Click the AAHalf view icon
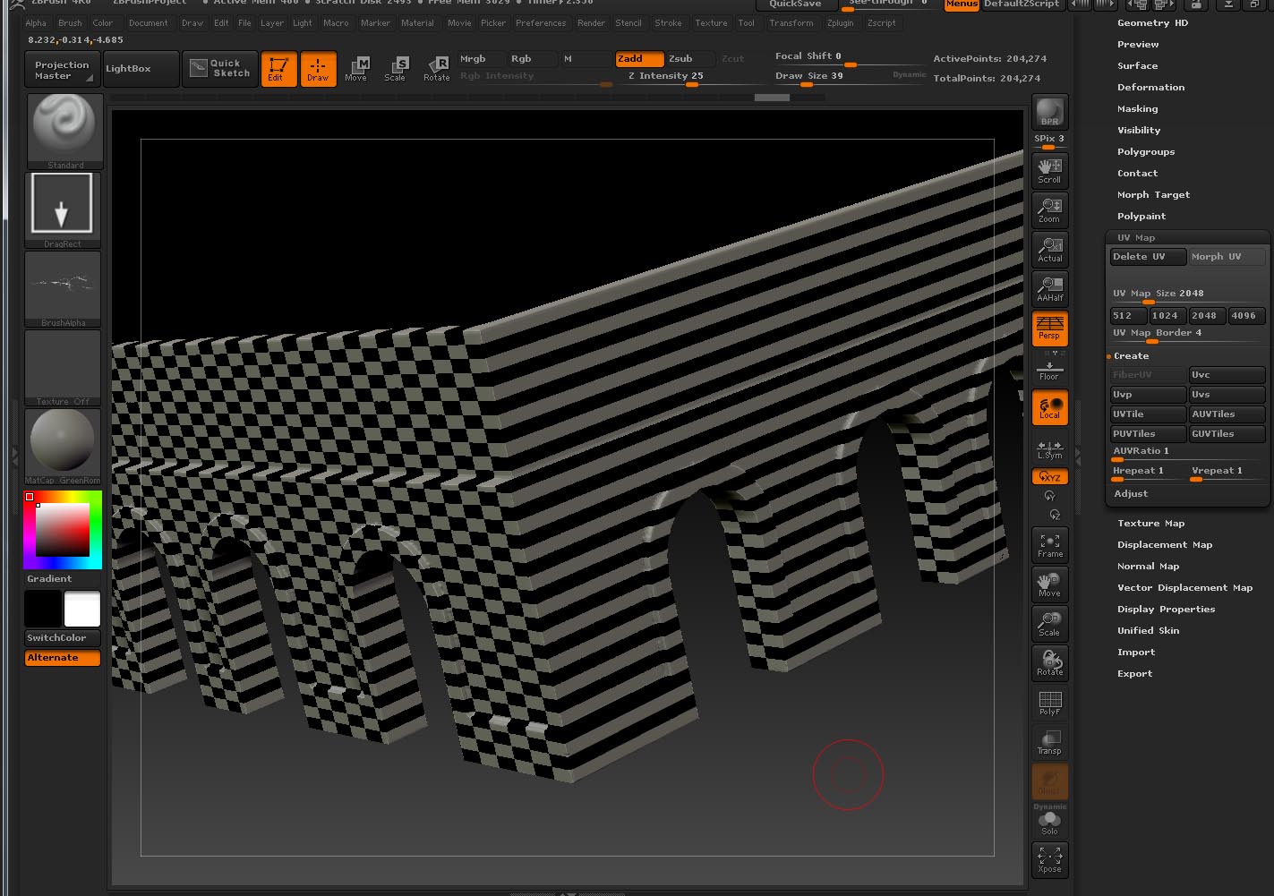 pyautogui.click(x=1049, y=288)
